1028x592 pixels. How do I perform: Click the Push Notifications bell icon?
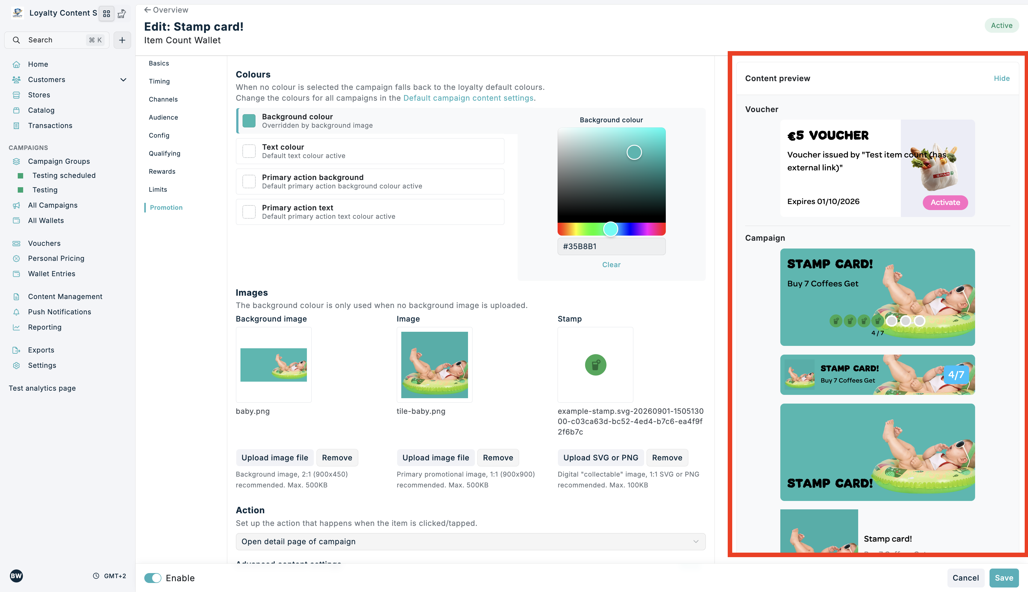pos(16,312)
